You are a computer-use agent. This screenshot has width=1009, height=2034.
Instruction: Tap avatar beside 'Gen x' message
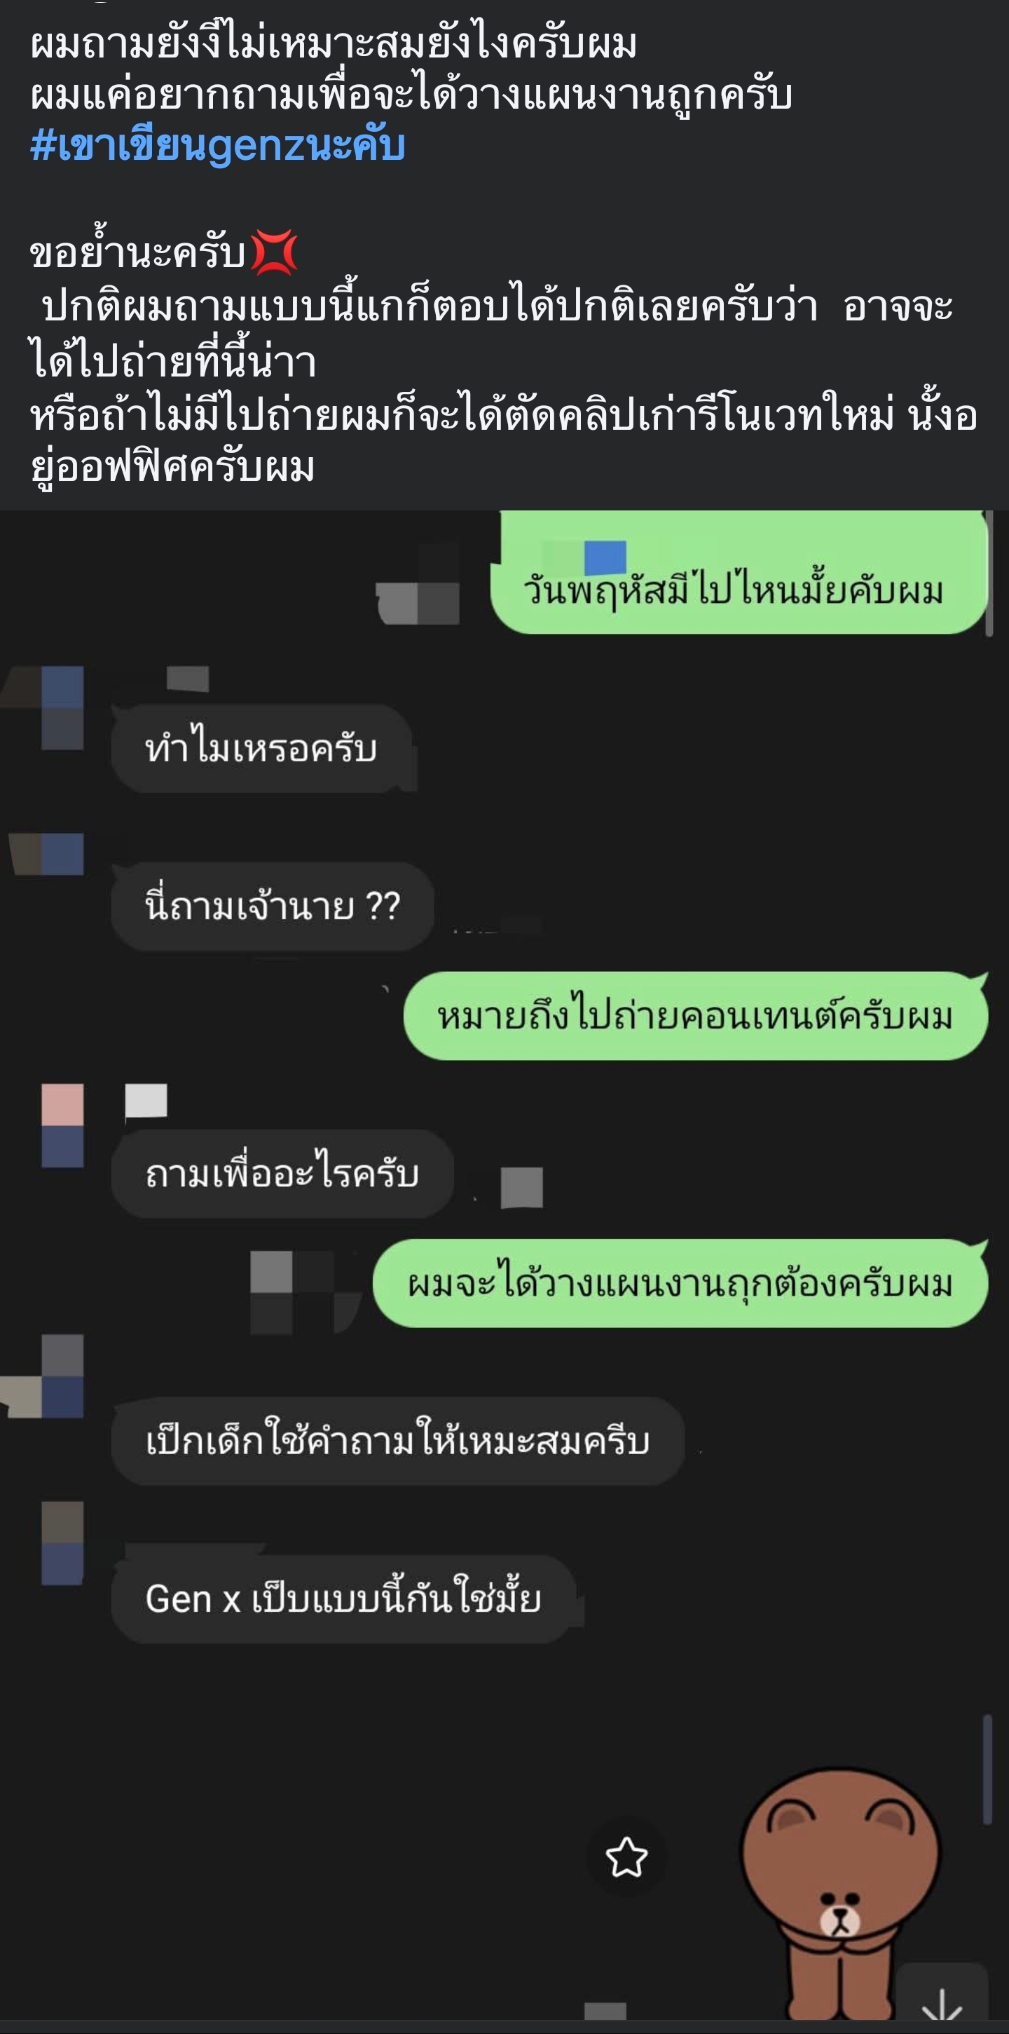pyautogui.click(x=62, y=1543)
